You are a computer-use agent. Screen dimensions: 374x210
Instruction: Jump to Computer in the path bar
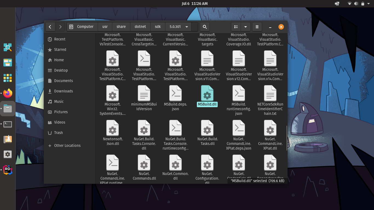tap(82, 27)
